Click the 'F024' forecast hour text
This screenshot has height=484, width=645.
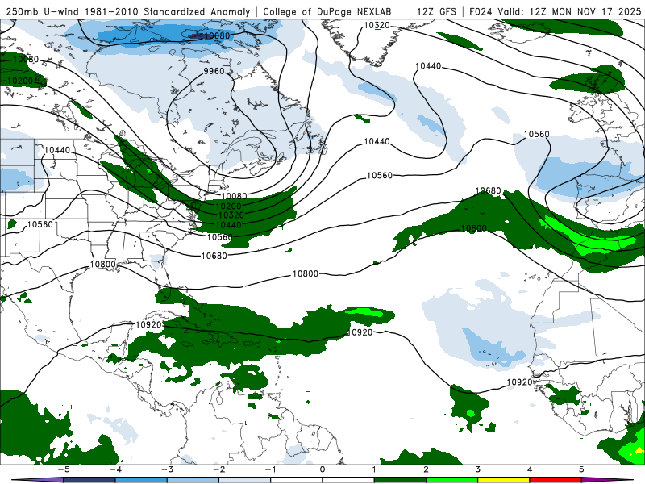point(481,11)
